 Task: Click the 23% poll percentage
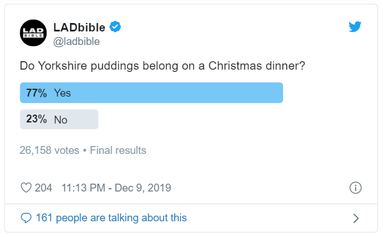(36, 119)
